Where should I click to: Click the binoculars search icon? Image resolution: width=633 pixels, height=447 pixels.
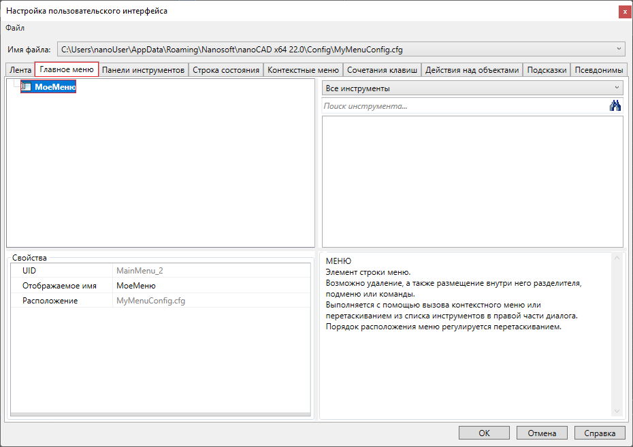click(616, 105)
